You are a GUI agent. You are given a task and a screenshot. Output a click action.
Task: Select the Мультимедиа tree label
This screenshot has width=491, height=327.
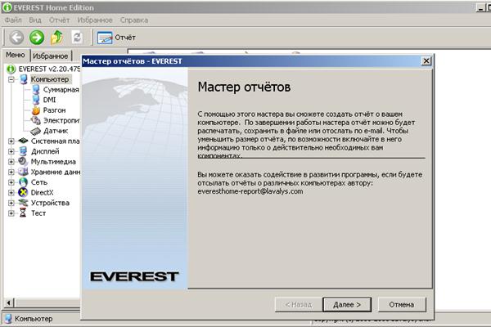click(53, 162)
